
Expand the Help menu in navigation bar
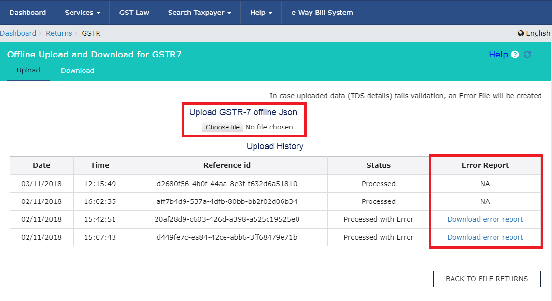click(x=261, y=13)
